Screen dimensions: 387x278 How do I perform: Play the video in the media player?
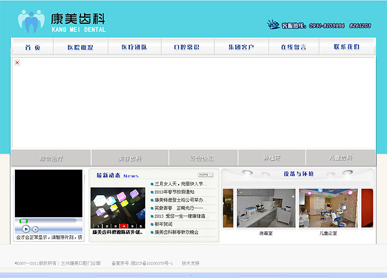[26, 229]
